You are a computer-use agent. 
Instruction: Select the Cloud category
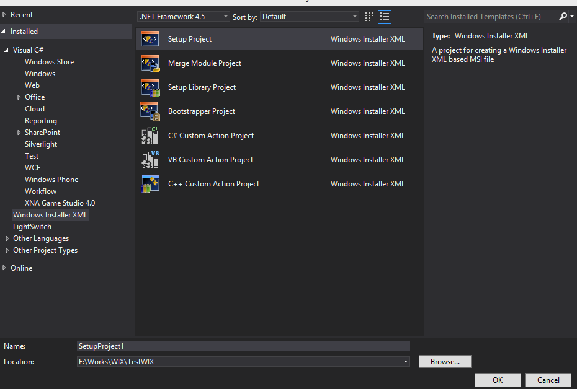[35, 109]
